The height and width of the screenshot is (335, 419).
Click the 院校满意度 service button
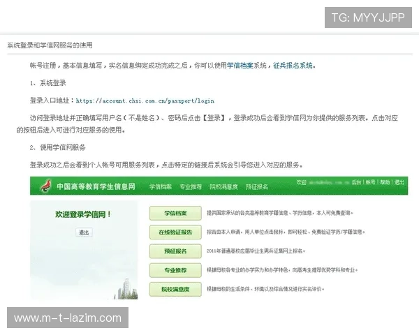point(175,289)
